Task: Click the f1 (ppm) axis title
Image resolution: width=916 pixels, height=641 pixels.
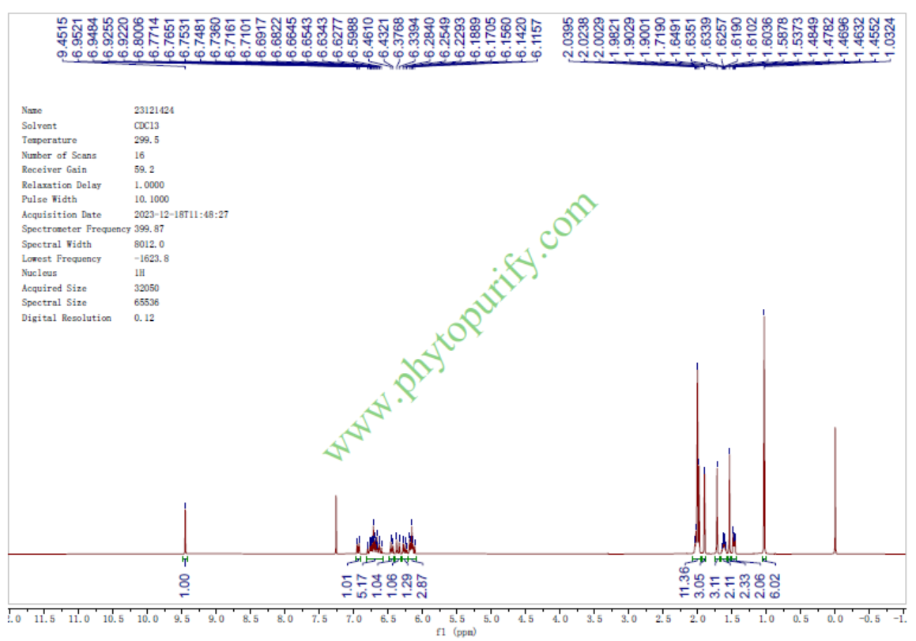Action: click(x=456, y=632)
